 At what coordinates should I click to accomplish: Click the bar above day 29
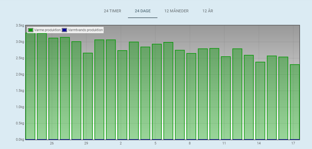88,96
